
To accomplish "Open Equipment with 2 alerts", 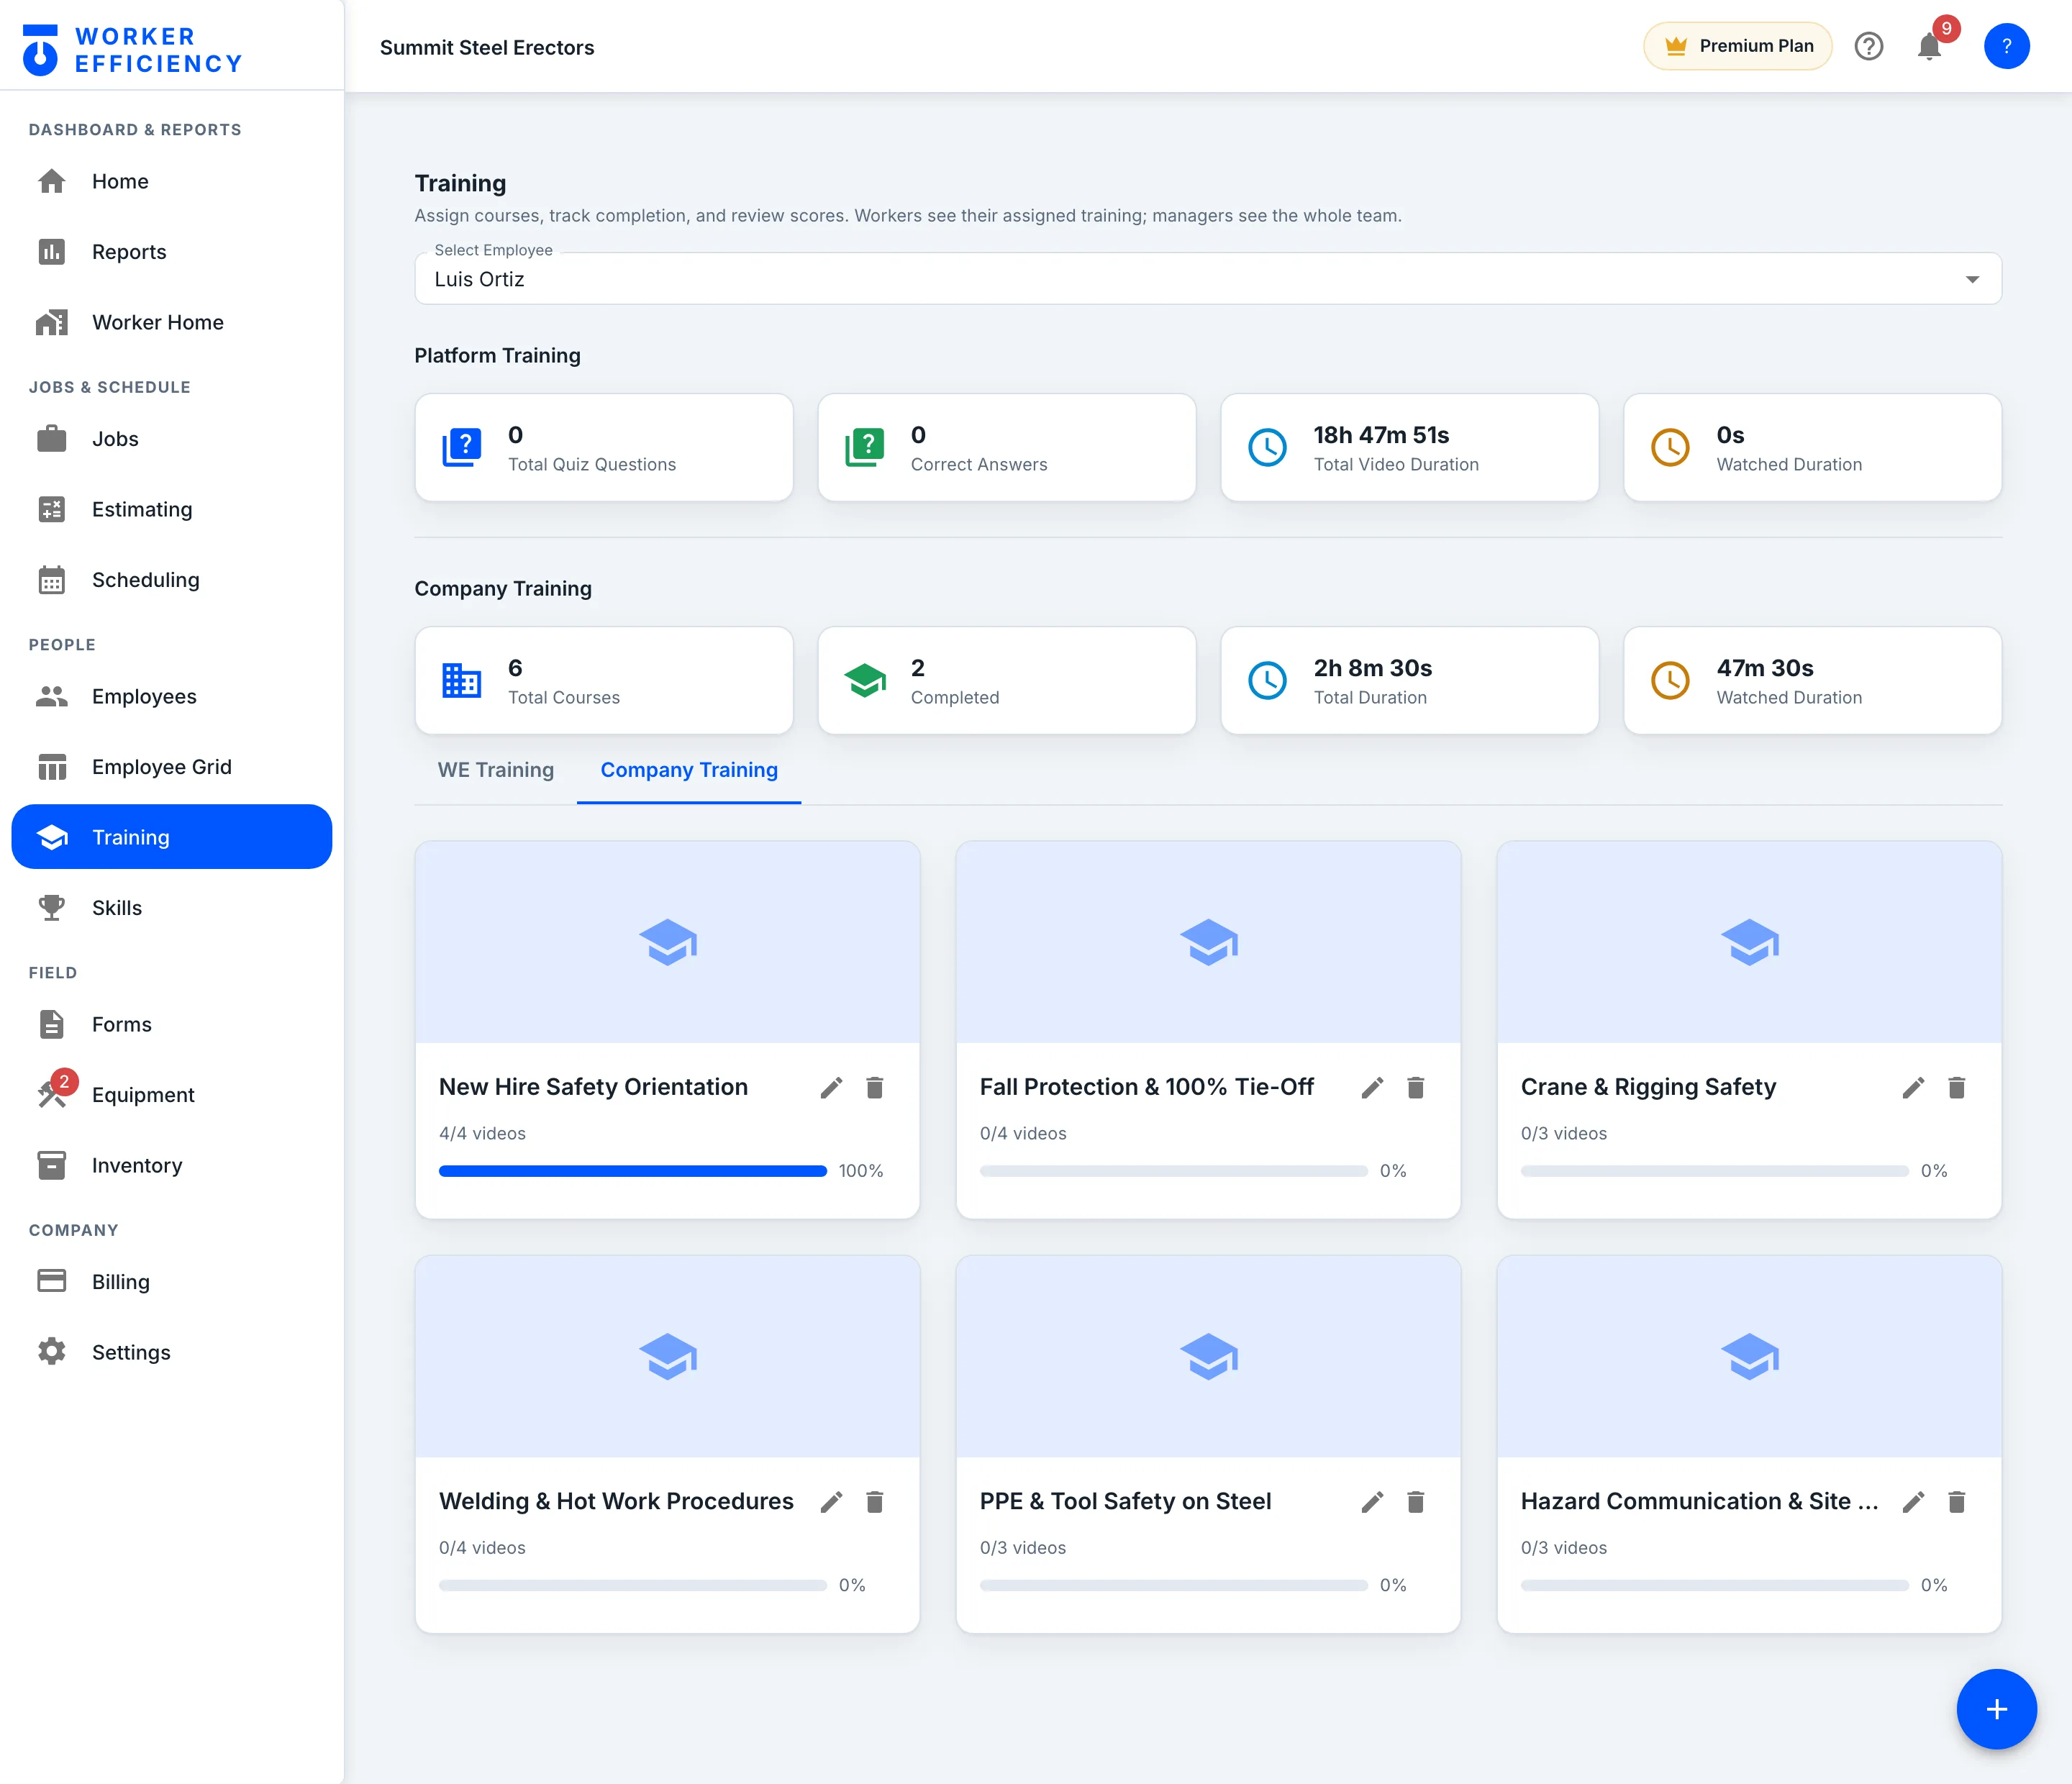I will coord(171,1095).
